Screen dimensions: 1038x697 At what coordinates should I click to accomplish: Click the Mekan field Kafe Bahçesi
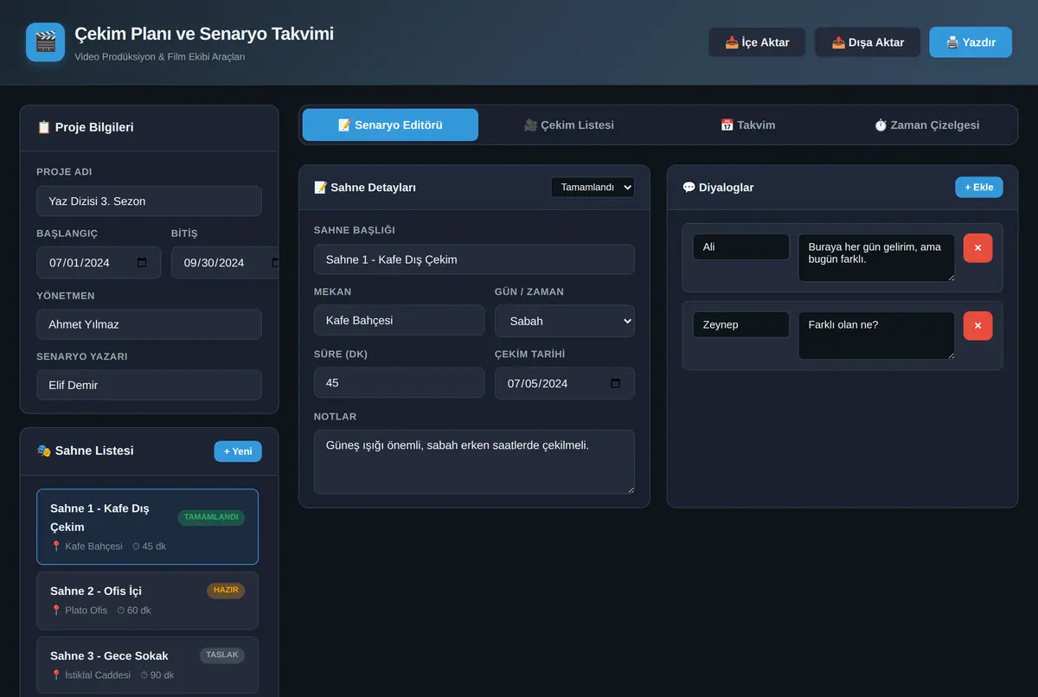pos(399,320)
